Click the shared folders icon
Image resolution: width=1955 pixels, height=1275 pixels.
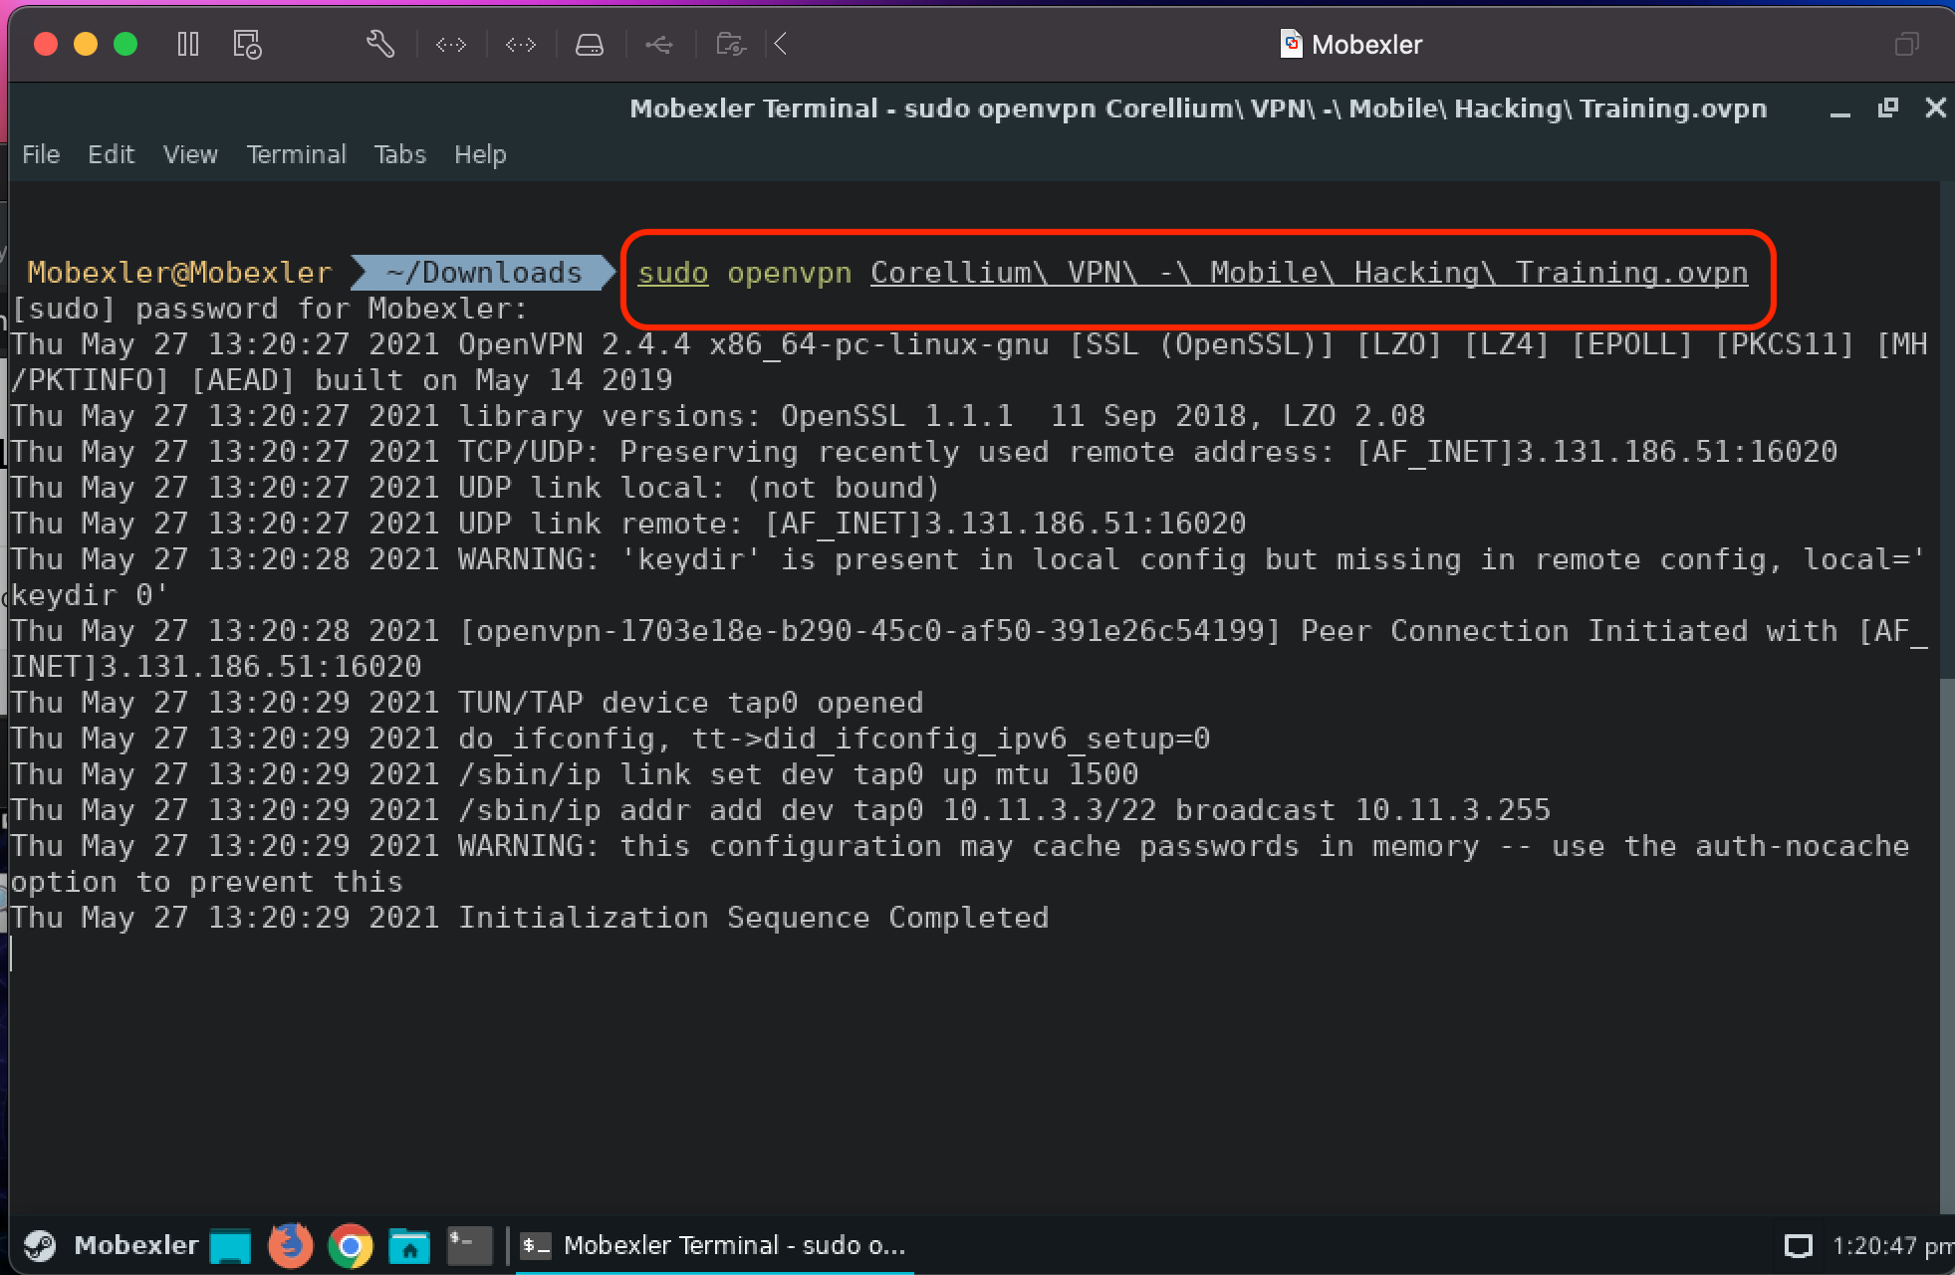point(731,44)
